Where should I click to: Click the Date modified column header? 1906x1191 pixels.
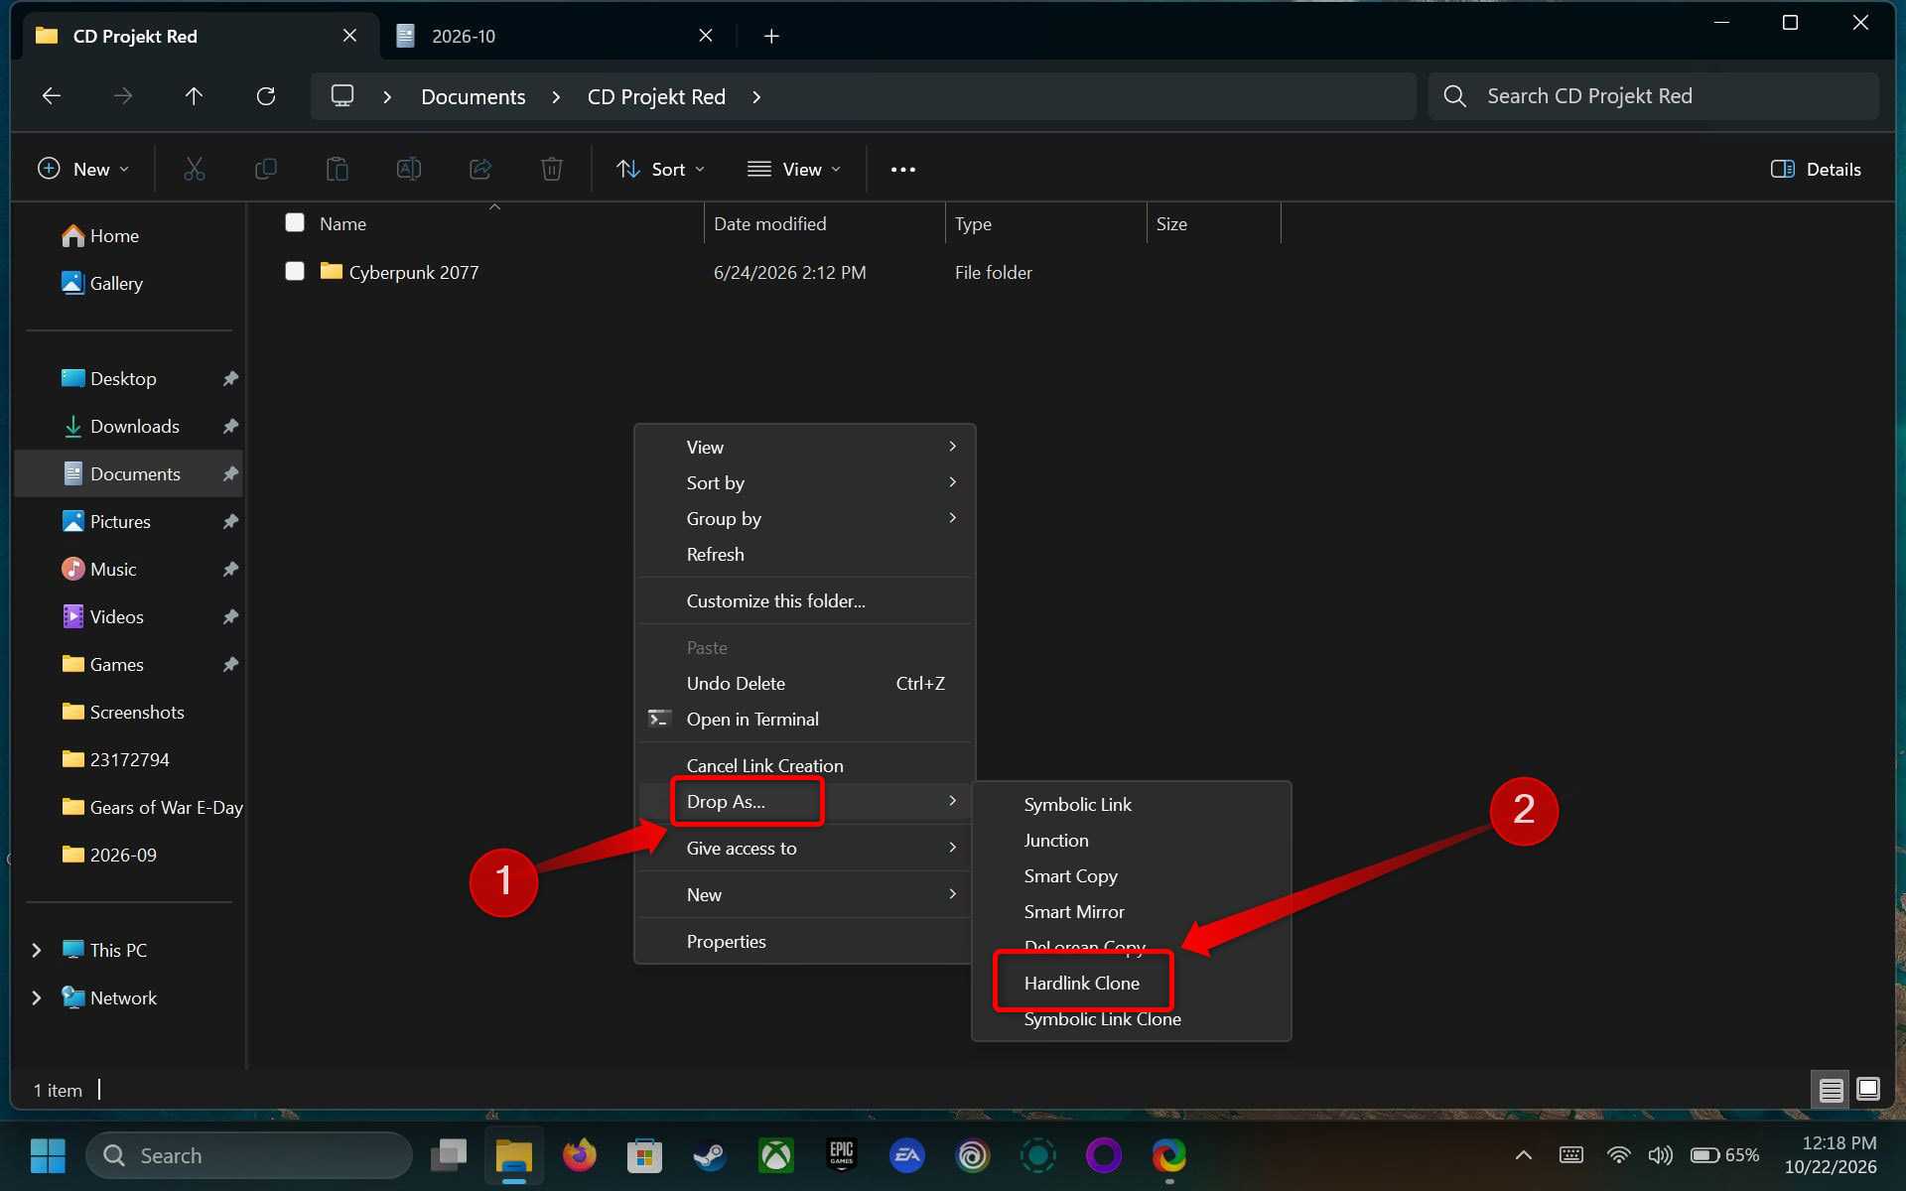(x=824, y=224)
